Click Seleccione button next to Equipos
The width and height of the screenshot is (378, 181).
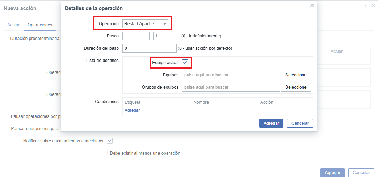[x=296, y=75]
